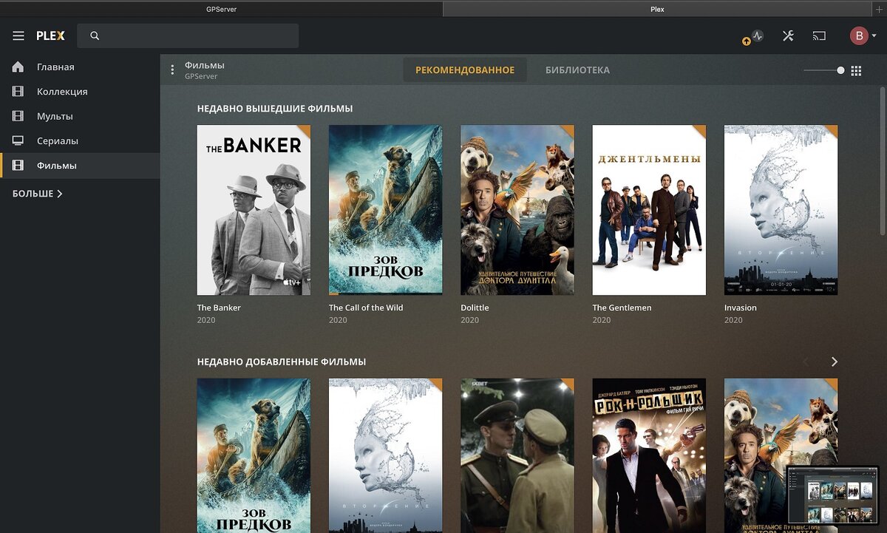Click НЕДАВНО ДОБАВЛЕННЫЕ ФИЛЬМЫ heading
Viewport: 887px width, 533px height.
coord(282,362)
